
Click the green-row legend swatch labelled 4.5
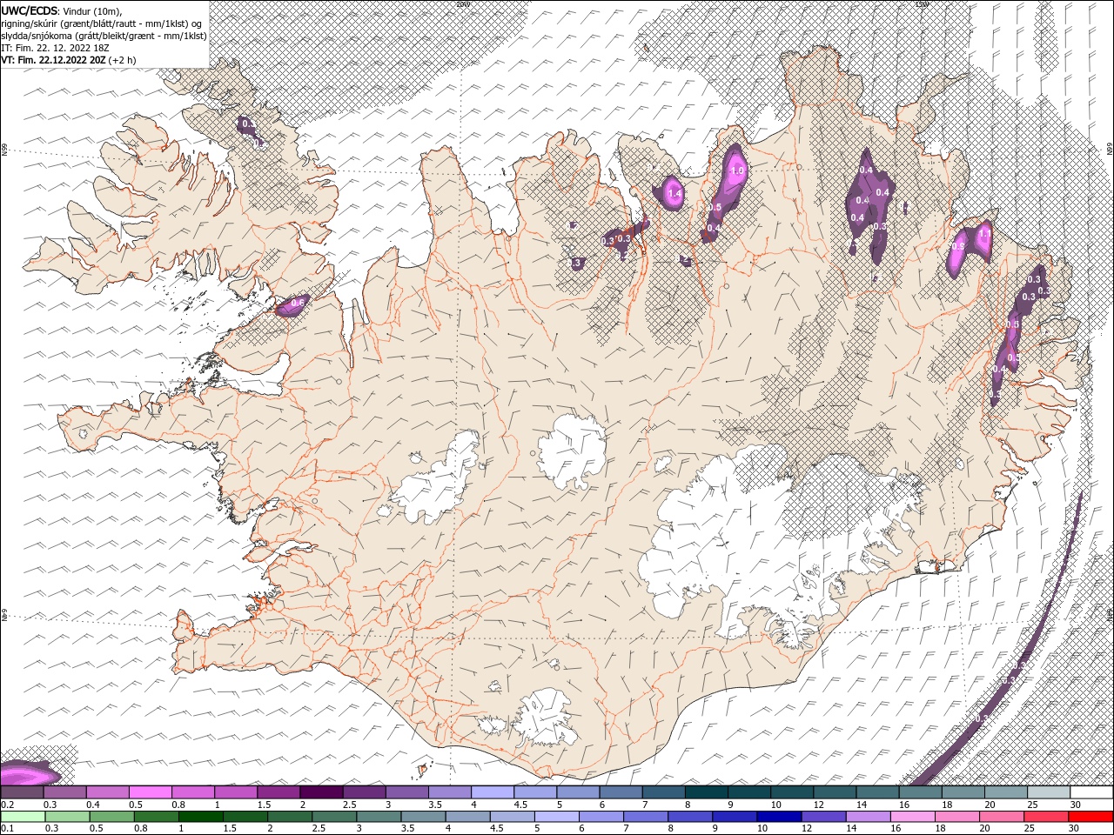tap(512, 817)
